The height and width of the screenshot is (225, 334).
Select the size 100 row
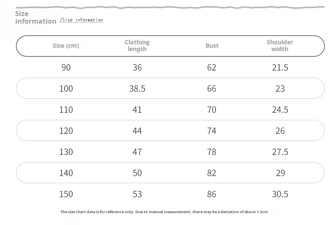170,88
